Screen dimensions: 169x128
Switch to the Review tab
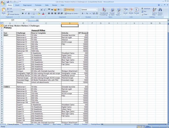point(55,5)
